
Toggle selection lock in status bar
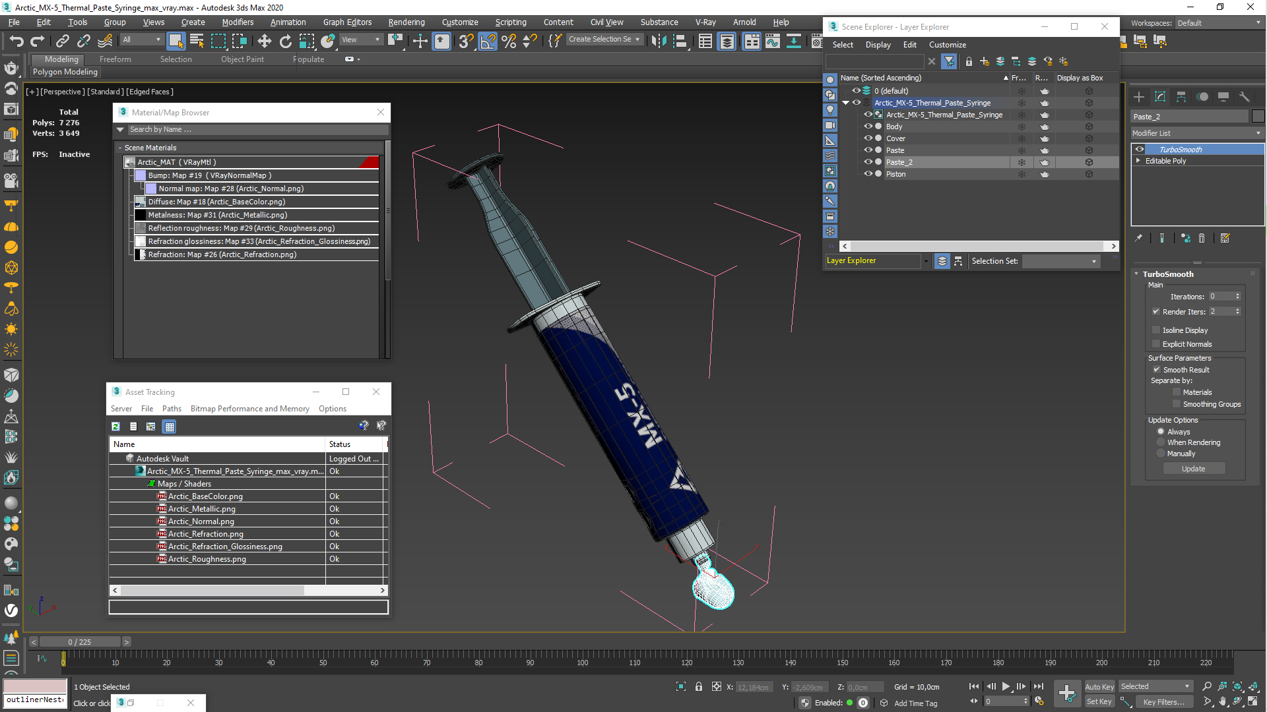click(x=699, y=686)
